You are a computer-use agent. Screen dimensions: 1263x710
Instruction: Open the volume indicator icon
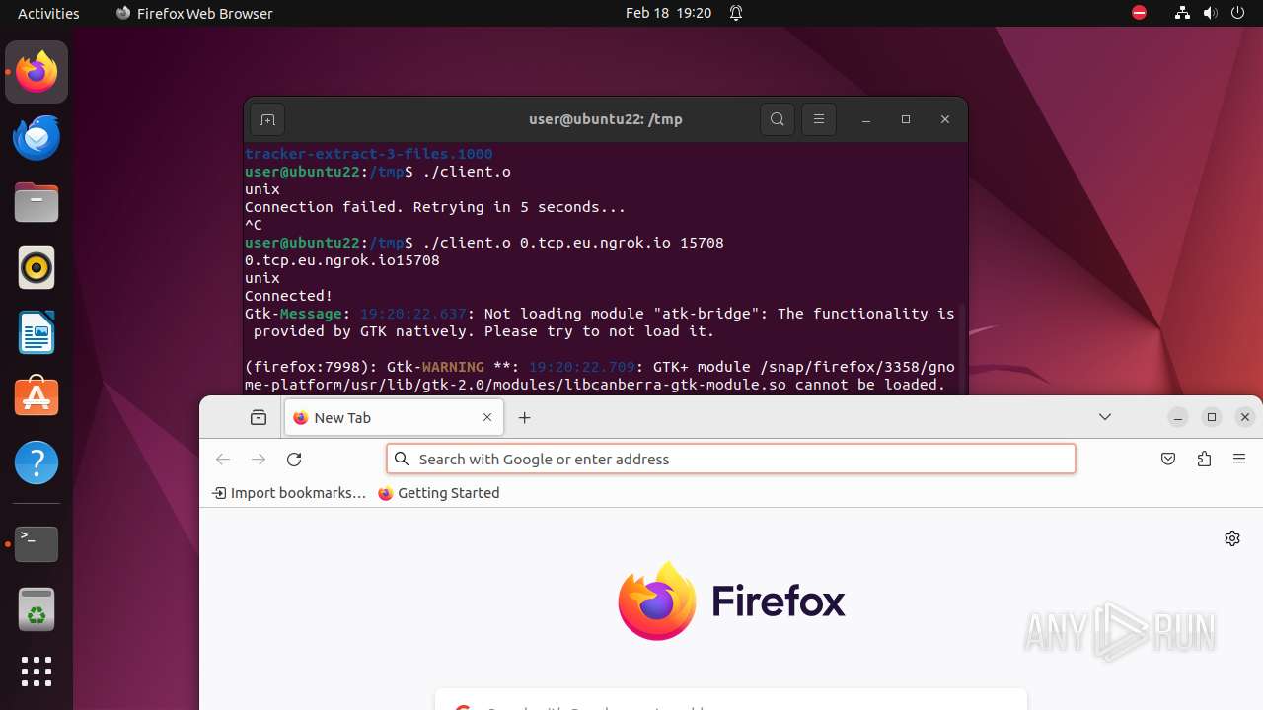[x=1210, y=13]
